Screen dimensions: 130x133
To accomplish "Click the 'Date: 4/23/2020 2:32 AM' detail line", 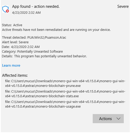I will pos(21,47).
